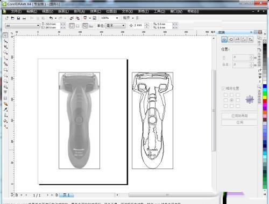This screenshot has width=269, height=204.
Task: Click the New document icon
Action: [x=7, y=18]
